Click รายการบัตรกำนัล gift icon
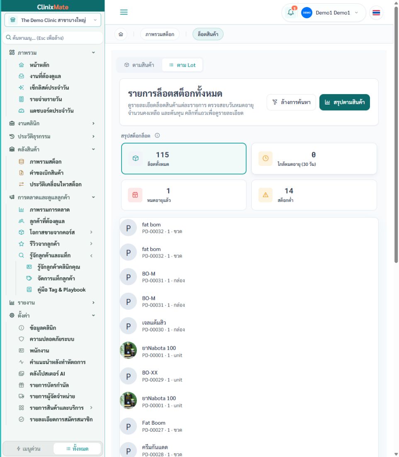The width and height of the screenshot is (399, 457). [21, 385]
